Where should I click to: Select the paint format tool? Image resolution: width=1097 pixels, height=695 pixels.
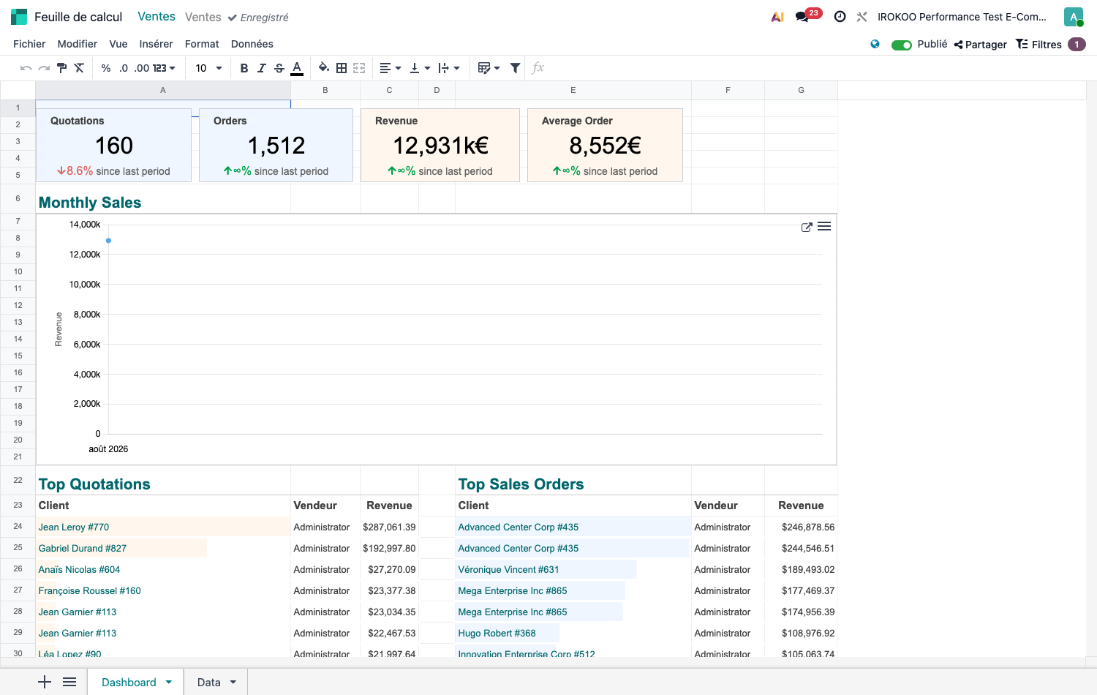[x=61, y=68]
